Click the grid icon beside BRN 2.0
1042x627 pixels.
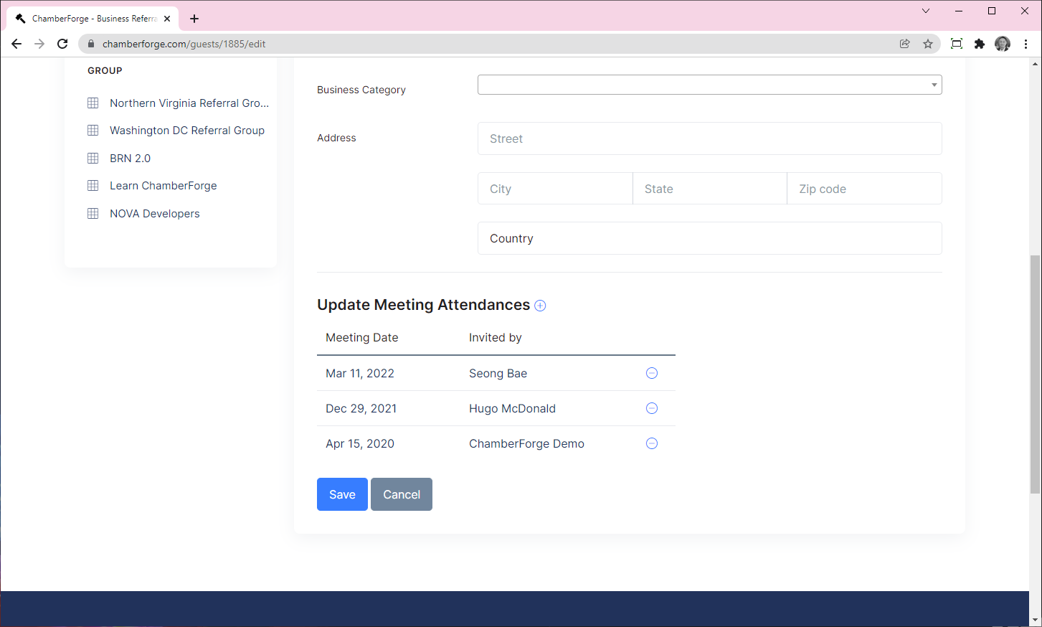pyautogui.click(x=93, y=158)
